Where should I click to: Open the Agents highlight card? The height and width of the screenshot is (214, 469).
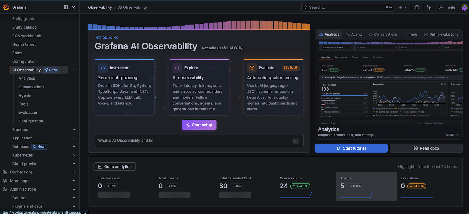click(366, 187)
